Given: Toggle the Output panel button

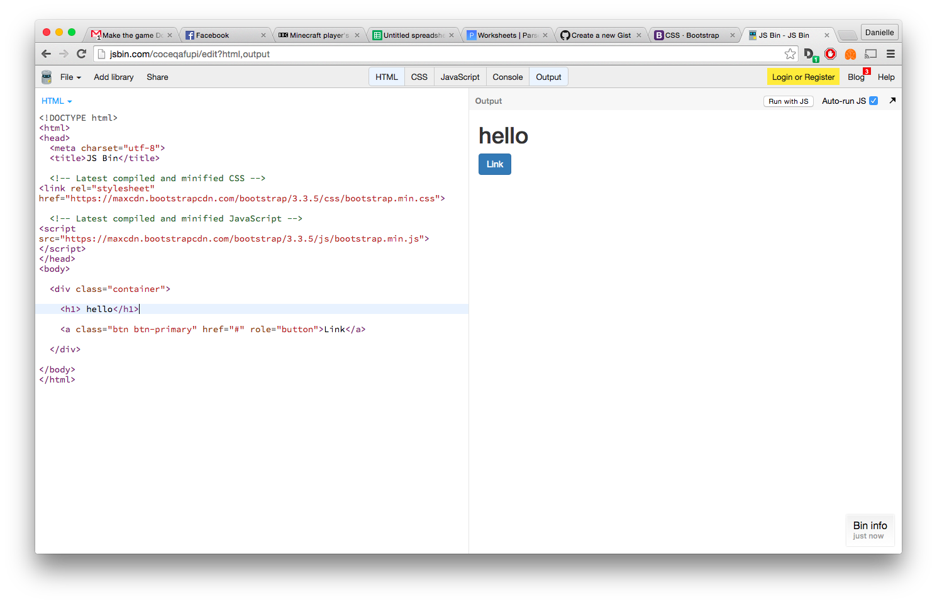Looking at the screenshot, I should coord(548,77).
